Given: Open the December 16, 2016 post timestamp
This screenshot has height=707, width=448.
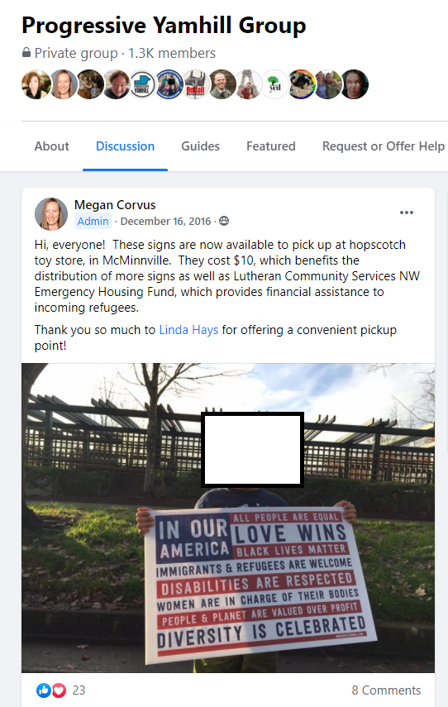Looking at the screenshot, I should click(165, 221).
